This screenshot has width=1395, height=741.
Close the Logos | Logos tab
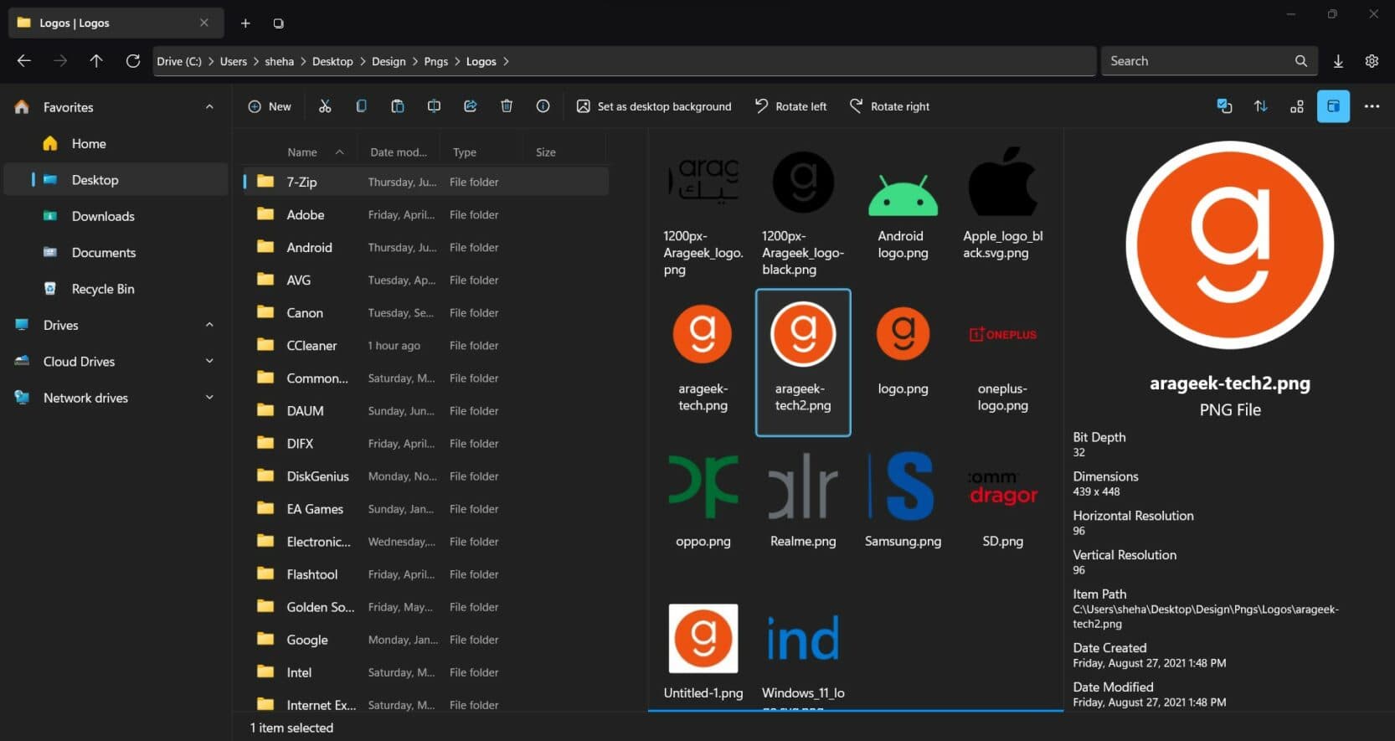click(x=204, y=23)
